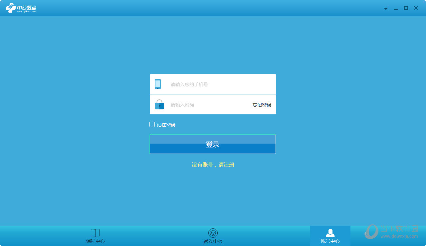
Task: Open the title bar dropdown menu arrow
Action: click(386, 8)
